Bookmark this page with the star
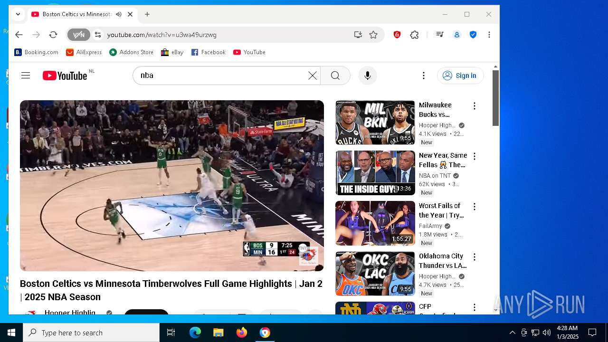 (x=373, y=35)
